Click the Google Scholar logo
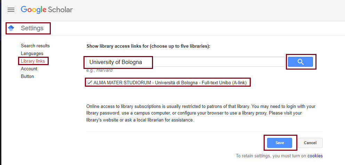 [x=47, y=10]
